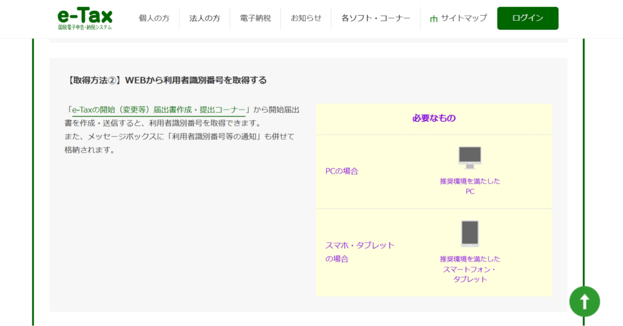Go to the お知らせ section
Screen dimensions: 623x326
click(x=306, y=18)
